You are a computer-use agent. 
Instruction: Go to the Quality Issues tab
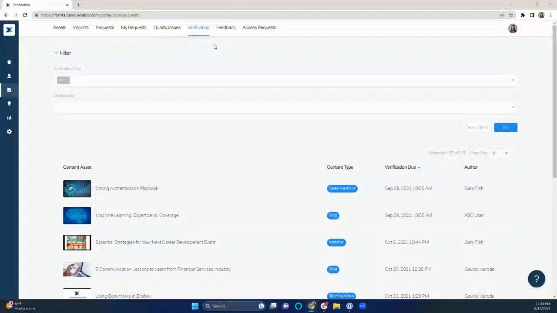tap(167, 27)
